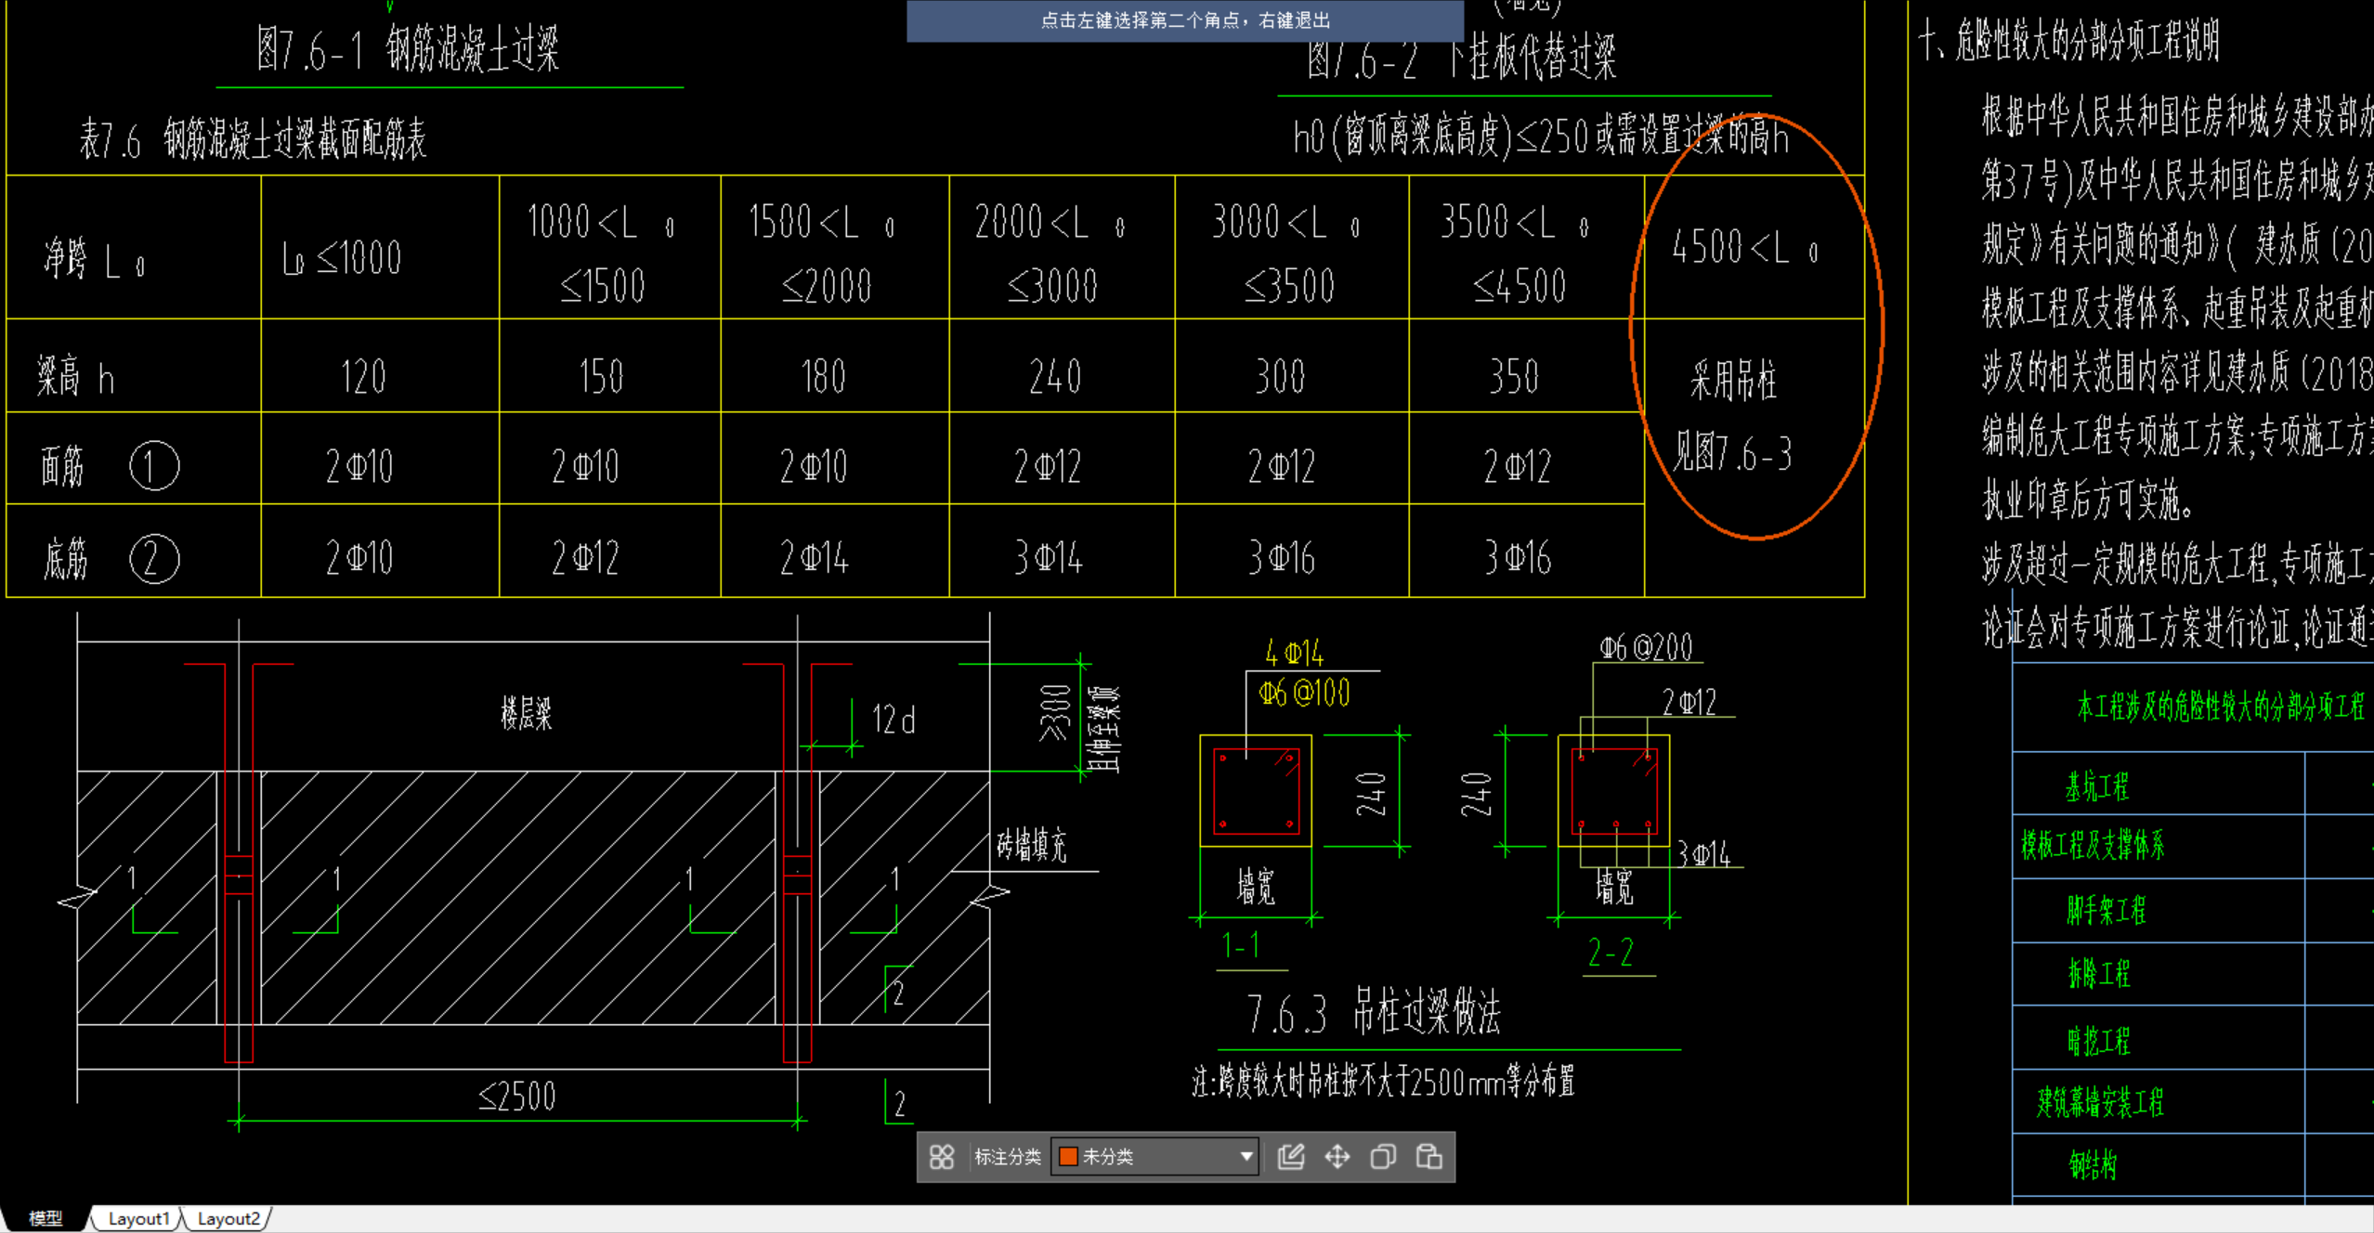Click the 标注分类 label in the toolbar
Image resolution: width=2374 pixels, height=1233 pixels.
coord(1007,1157)
